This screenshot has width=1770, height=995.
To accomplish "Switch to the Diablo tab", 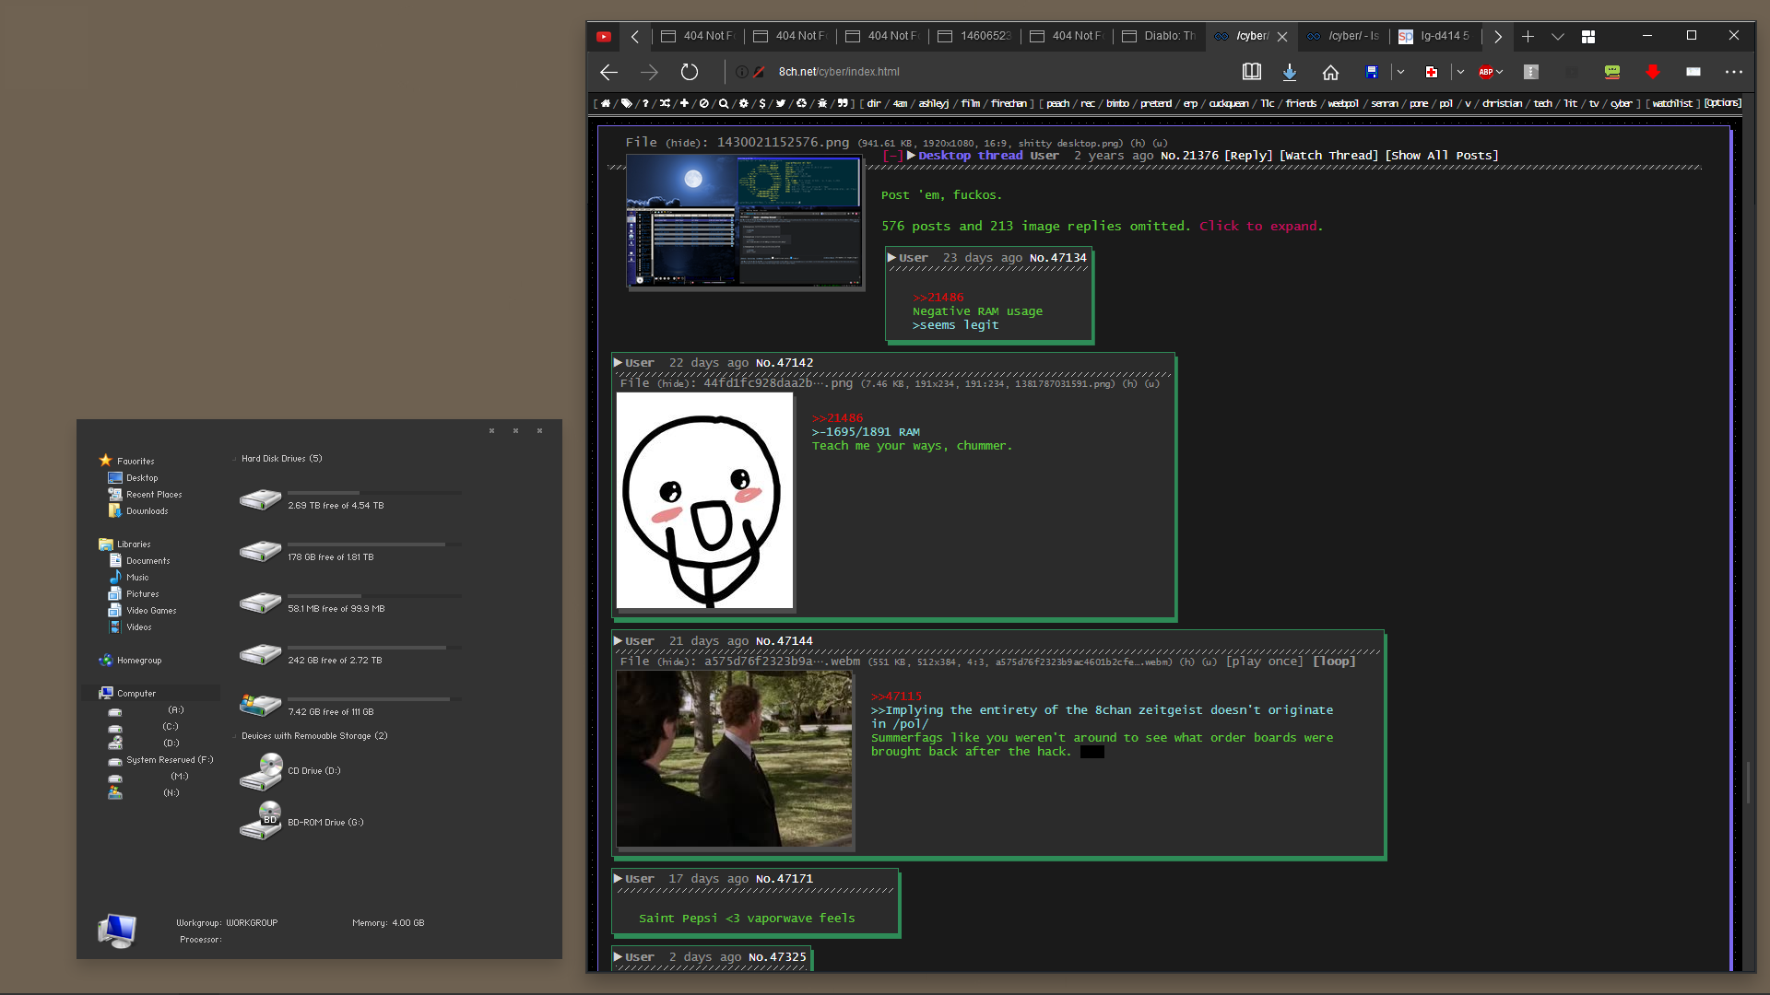I will coord(1159,36).
